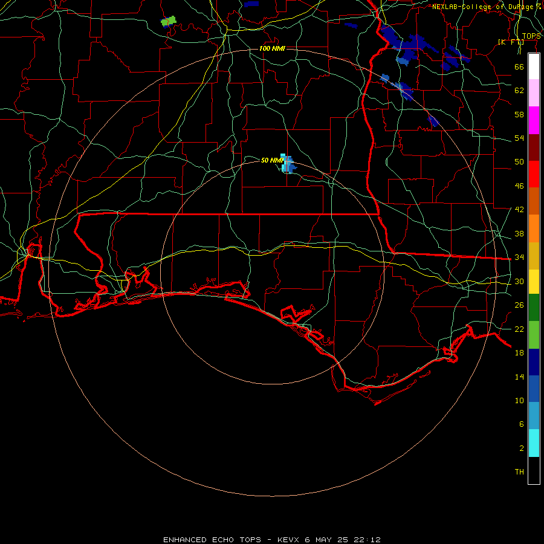Click the K FT units label
This screenshot has width=544, height=544.
[x=511, y=42]
